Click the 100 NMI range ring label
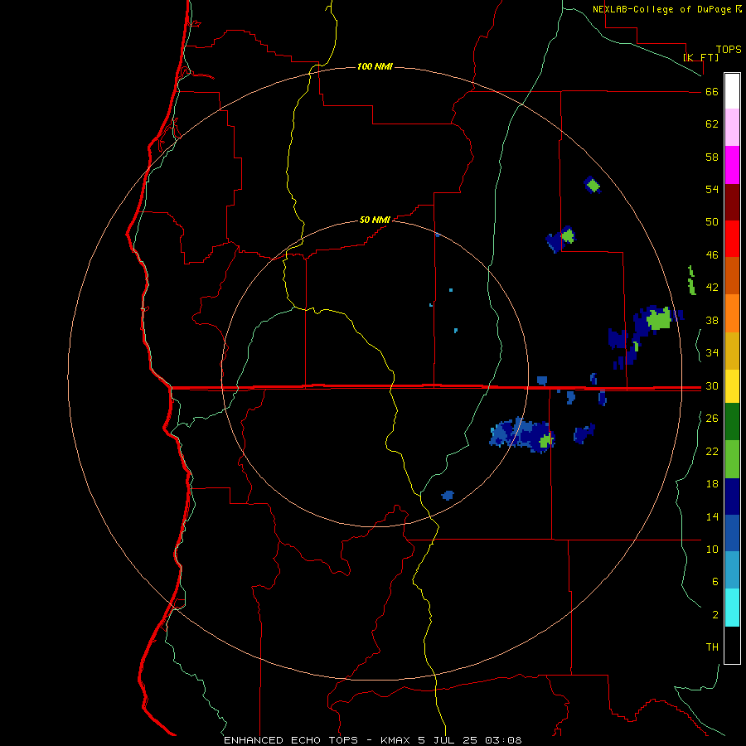Screen dimensions: 746x746 click(375, 66)
